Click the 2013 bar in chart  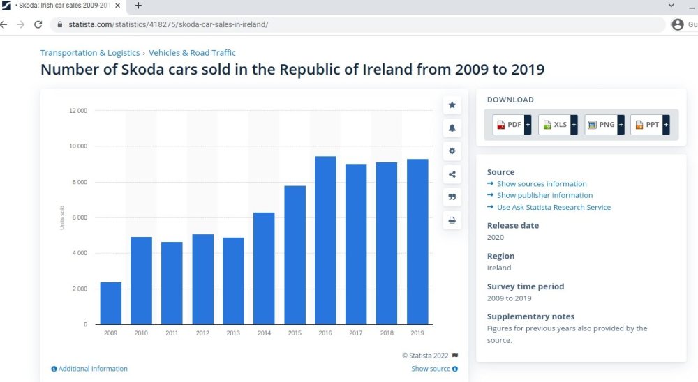click(233, 281)
